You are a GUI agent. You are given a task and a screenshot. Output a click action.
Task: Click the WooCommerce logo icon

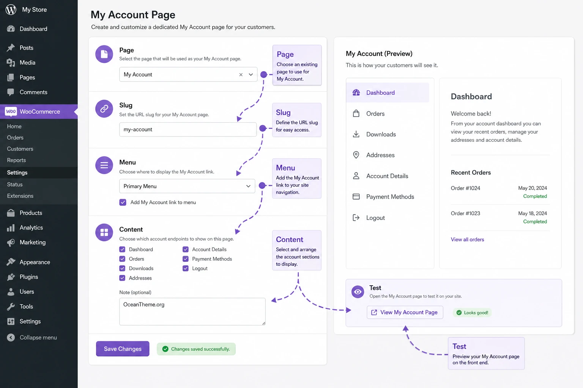point(11,111)
